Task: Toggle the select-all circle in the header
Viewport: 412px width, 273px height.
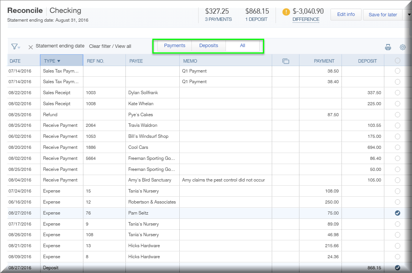Action: coord(397,60)
